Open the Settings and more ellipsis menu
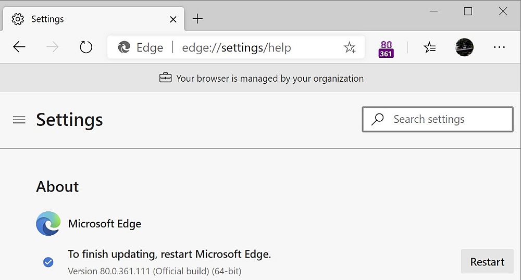 499,47
